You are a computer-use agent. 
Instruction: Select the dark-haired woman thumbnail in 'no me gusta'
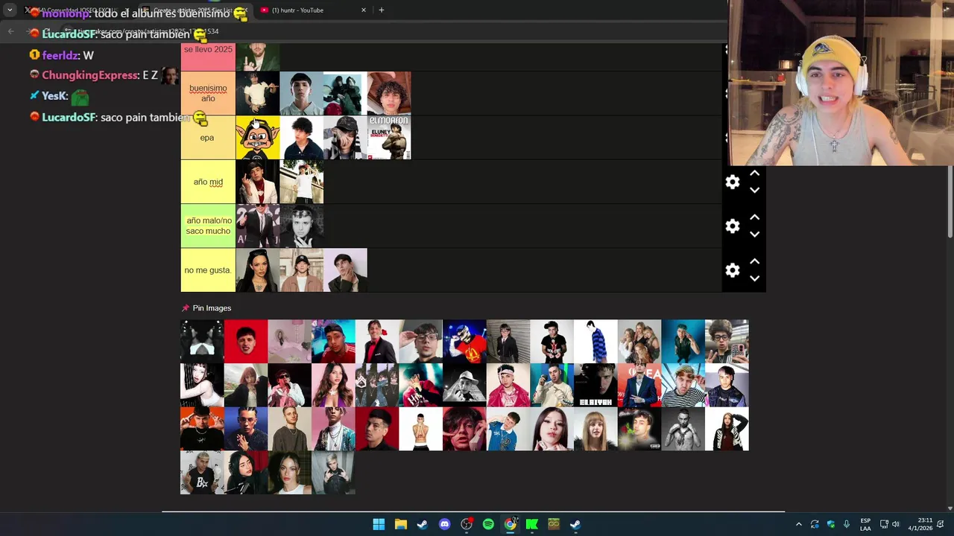[258, 270]
